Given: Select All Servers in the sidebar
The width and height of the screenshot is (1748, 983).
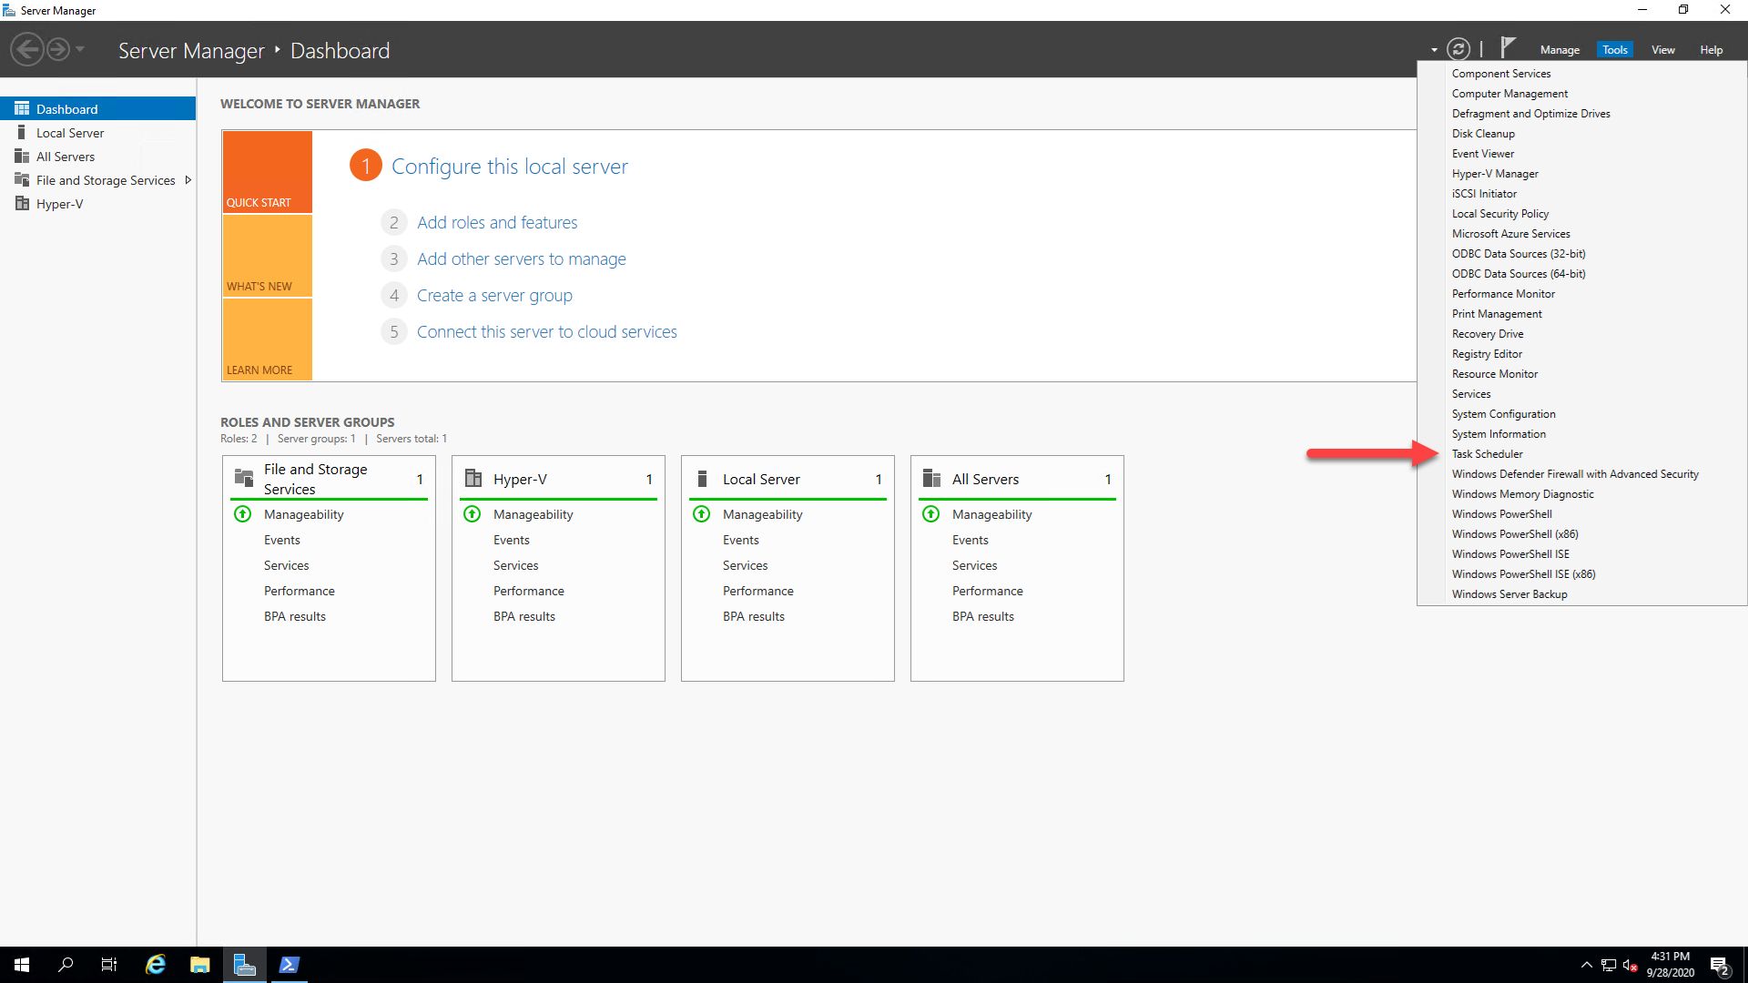Looking at the screenshot, I should (x=98, y=157).
